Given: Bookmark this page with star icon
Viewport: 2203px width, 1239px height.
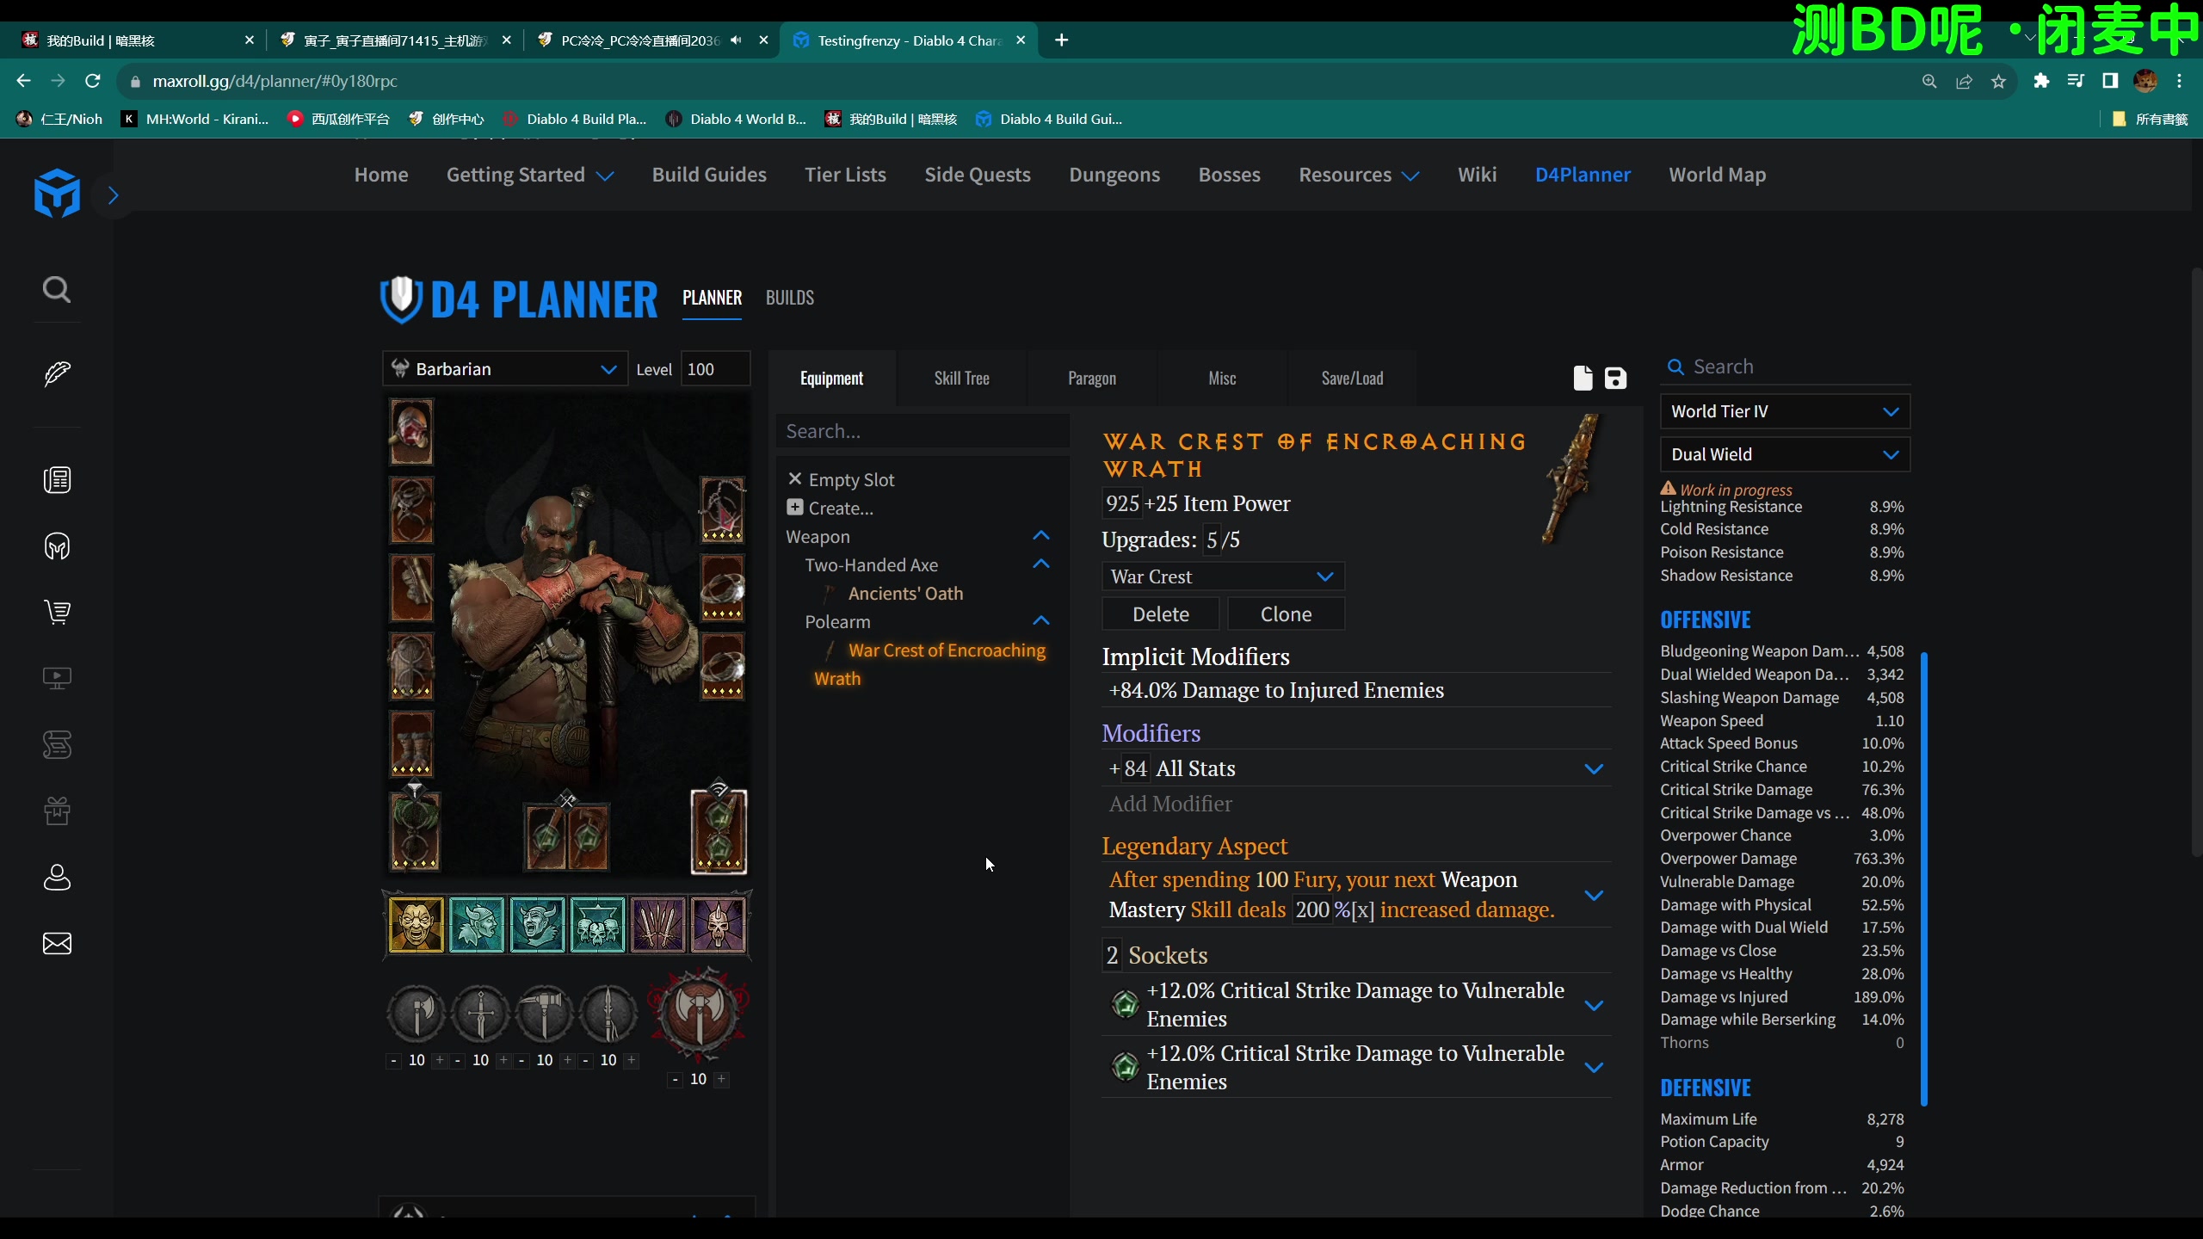Looking at the screenshot, I should pyautogui.click(x=1998, y=81).
